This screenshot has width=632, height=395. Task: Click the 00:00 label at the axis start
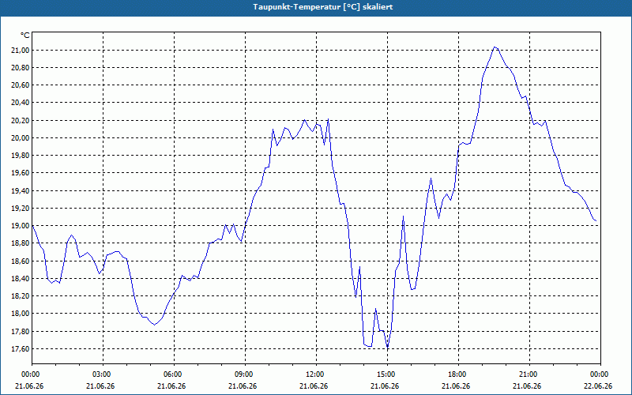click(x=32, y=374)
